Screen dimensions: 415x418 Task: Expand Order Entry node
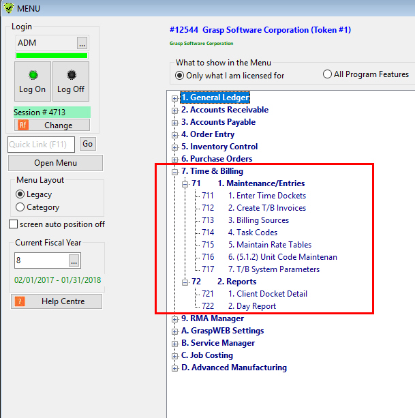click(x=174, y=135)
